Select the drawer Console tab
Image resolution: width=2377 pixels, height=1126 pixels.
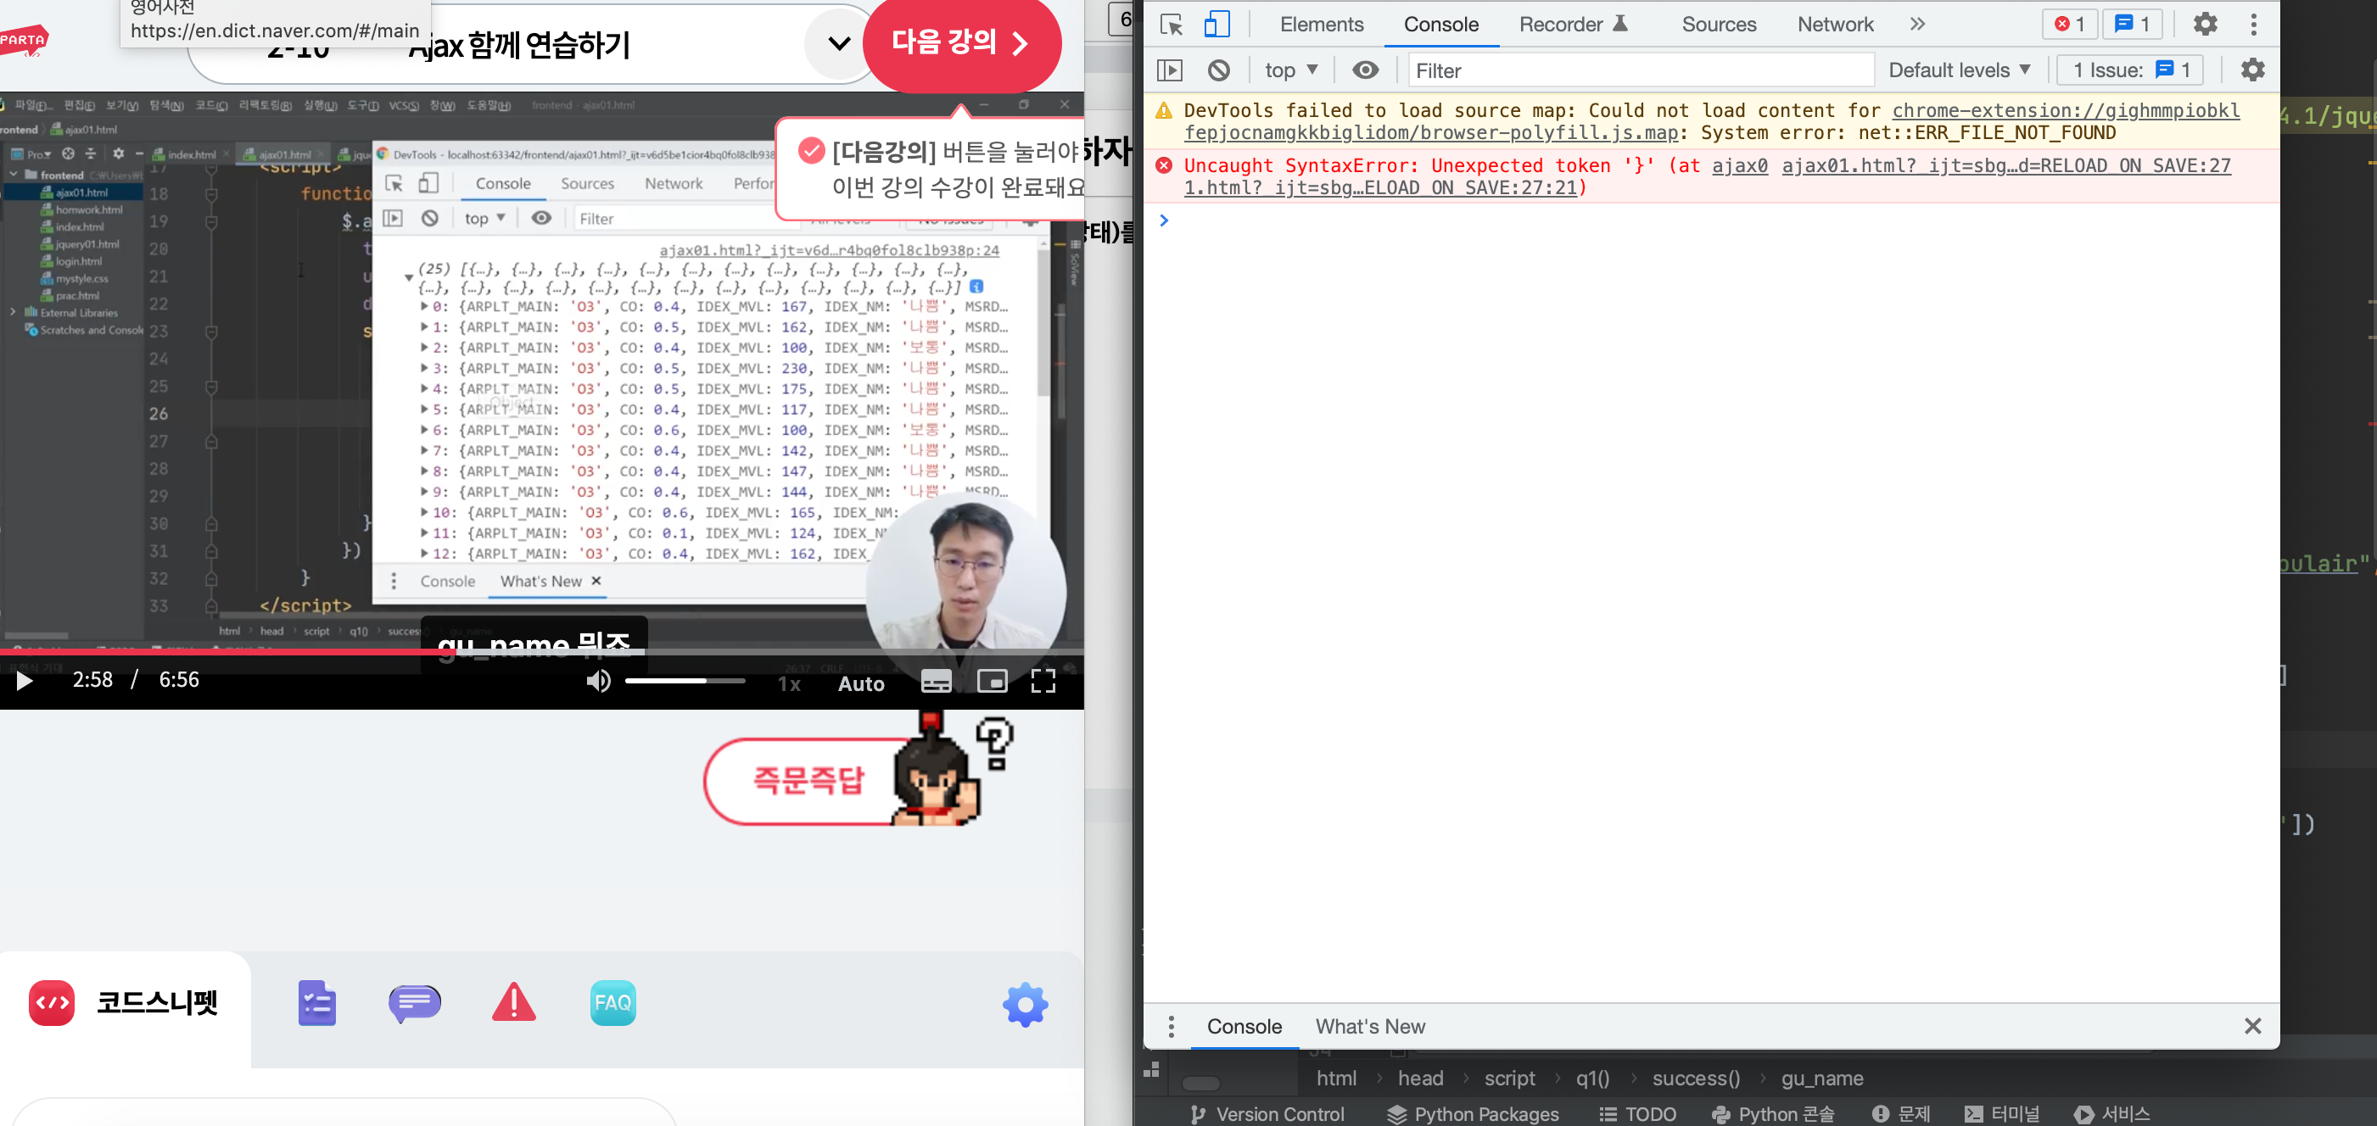1244,1025
